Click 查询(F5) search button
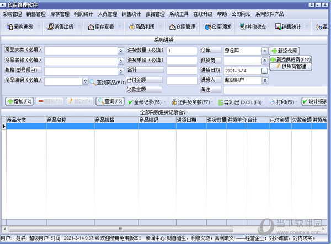 pyautogui.click(x=110, y=101)
